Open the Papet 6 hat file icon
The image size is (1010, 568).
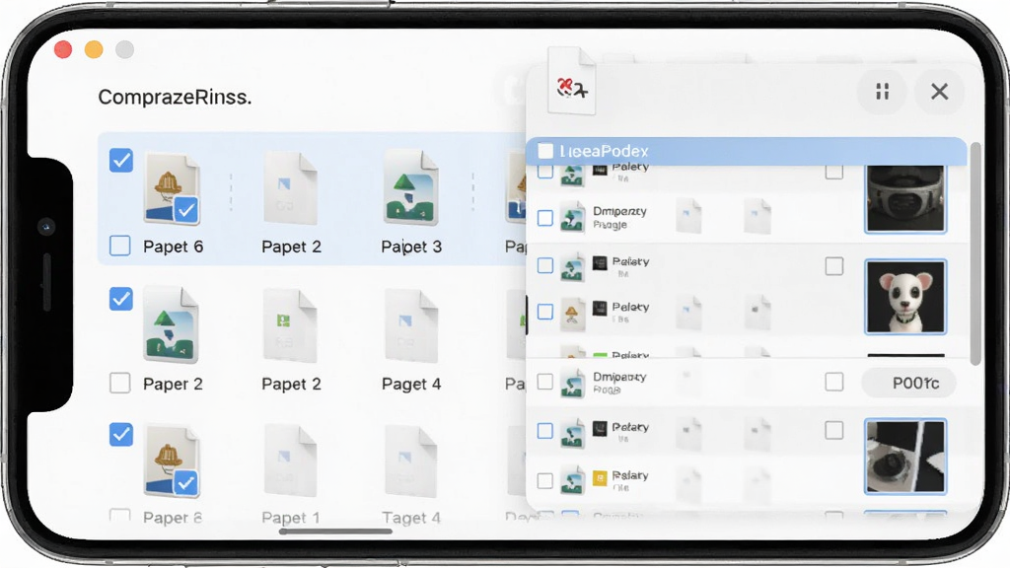coord(172,188)
